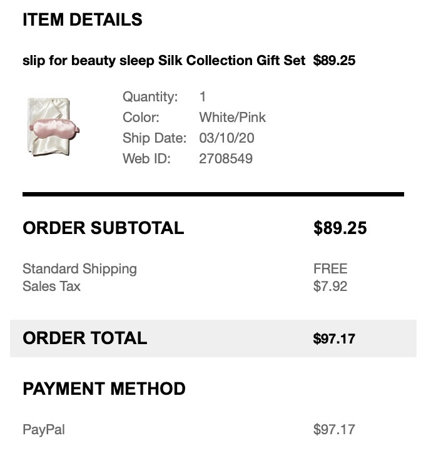Viewport: 426px width, 463px height.
Task: Select the ITEM DETAILS heading
Action: 83,20
